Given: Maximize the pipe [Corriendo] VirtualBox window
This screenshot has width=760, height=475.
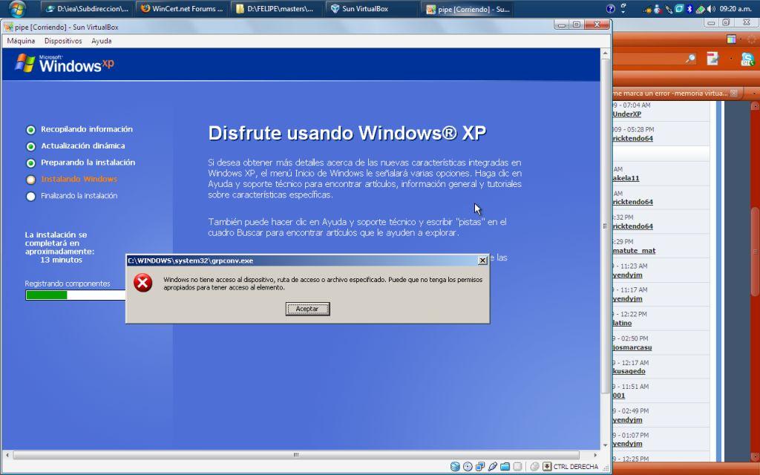Looking at the screenshot, I should click(576, 24).
